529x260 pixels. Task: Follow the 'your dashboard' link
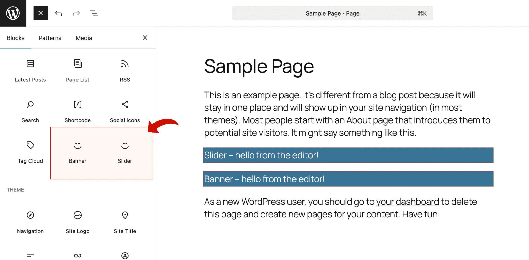click(x=407, y=202)
